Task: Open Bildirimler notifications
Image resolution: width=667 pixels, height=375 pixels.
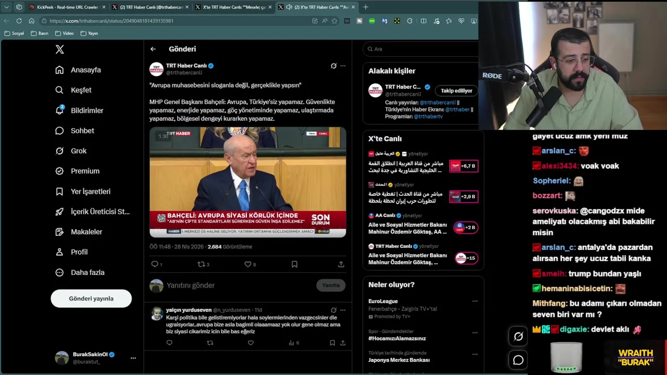Action: (80, 110)
